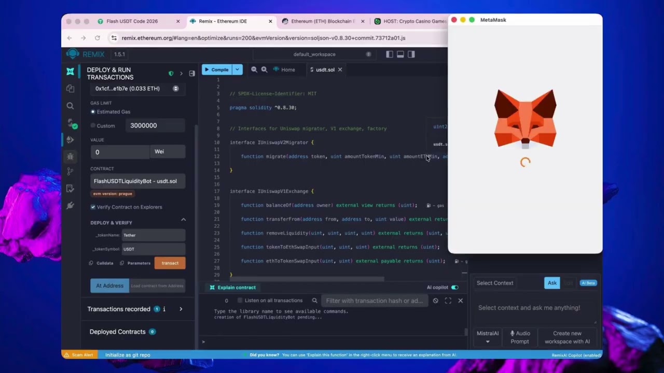Select the Estimated Gas radio button

point(93,111)
